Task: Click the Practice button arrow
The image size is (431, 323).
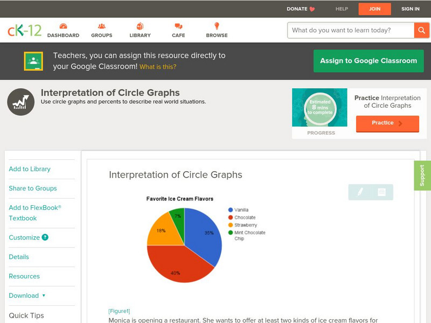Action: (x=400, y=123)
